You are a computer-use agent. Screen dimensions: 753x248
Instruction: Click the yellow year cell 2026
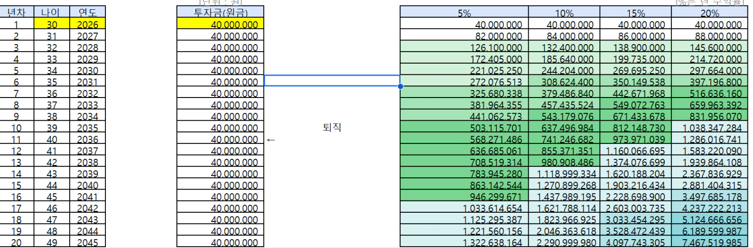coord(87,24)
